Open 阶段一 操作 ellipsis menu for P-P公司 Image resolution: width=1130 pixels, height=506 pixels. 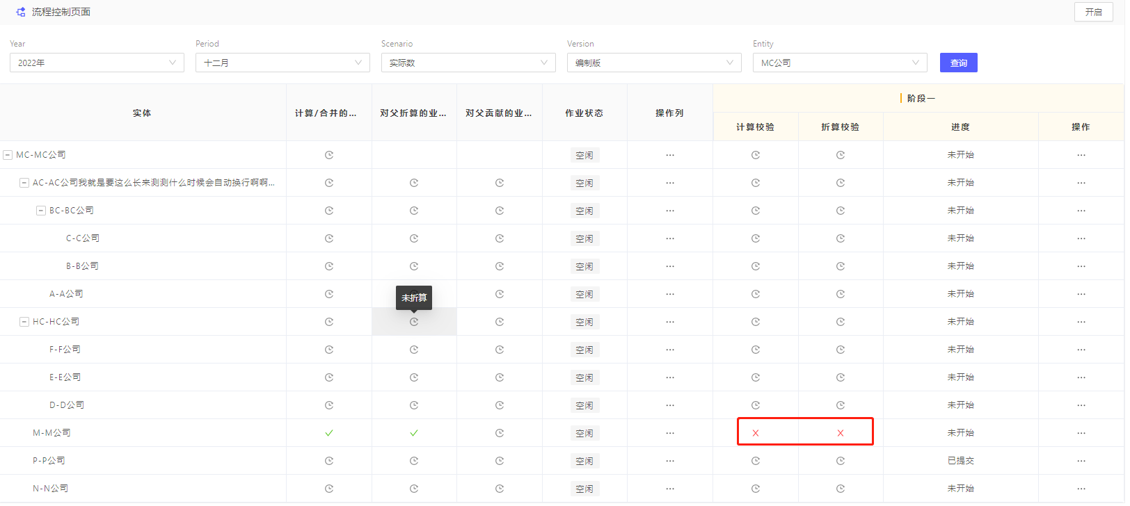[1081, 461]
